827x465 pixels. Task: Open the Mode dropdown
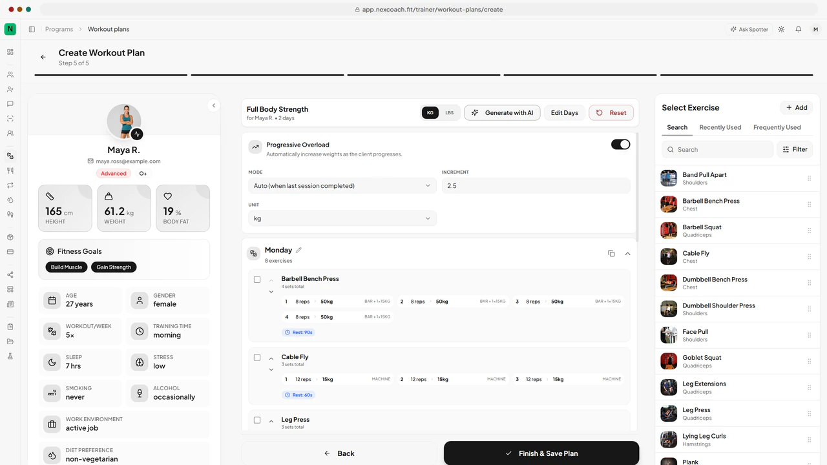click(x=342, y=185)
